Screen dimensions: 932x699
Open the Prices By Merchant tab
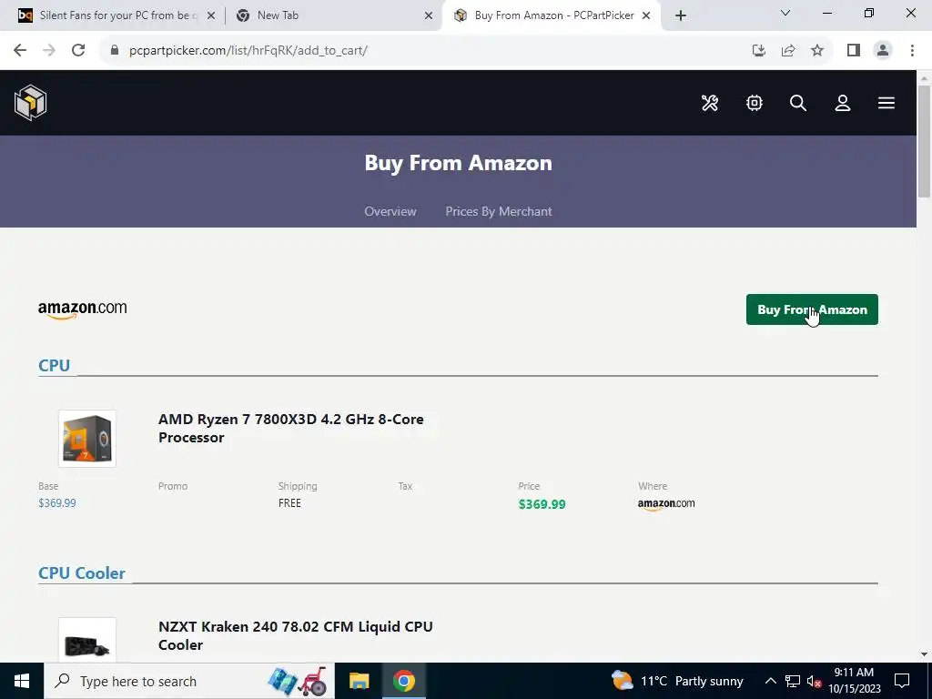tap(498, 211)
